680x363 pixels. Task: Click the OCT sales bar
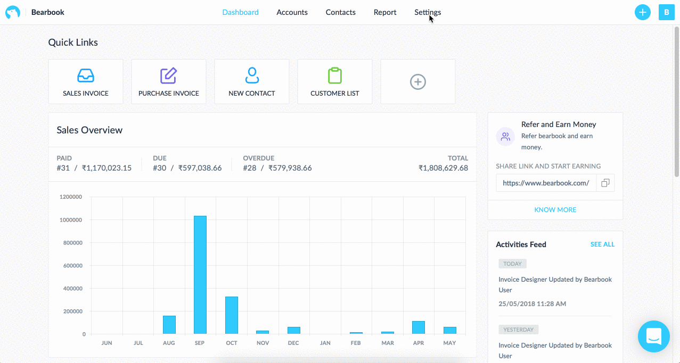point(232,315)
